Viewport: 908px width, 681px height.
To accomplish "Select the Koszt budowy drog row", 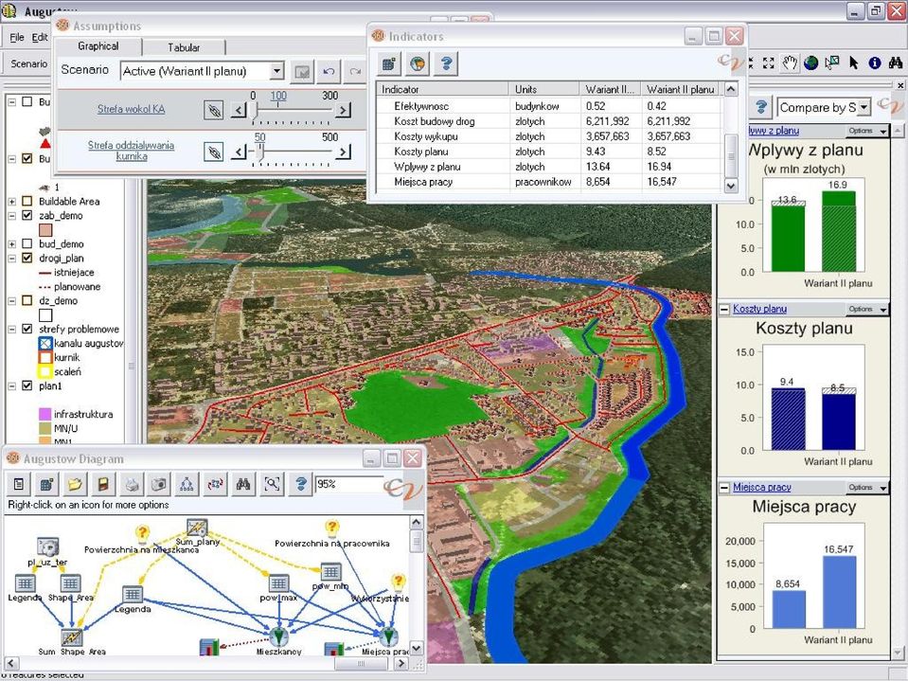I will (x=549, y=121).
